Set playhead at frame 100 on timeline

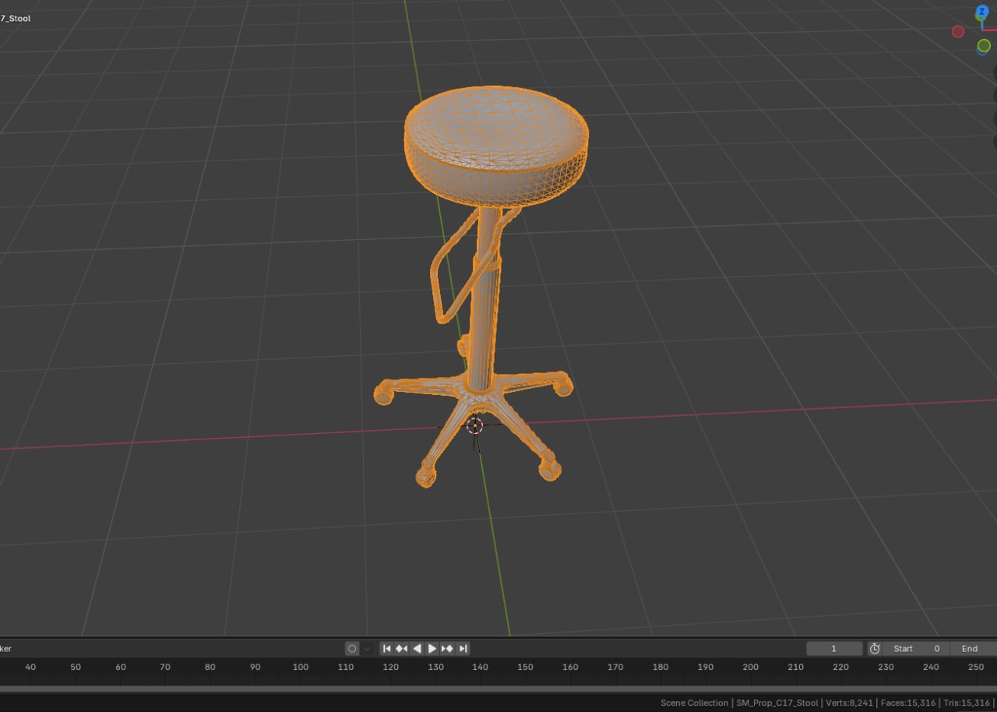(301, 667)
